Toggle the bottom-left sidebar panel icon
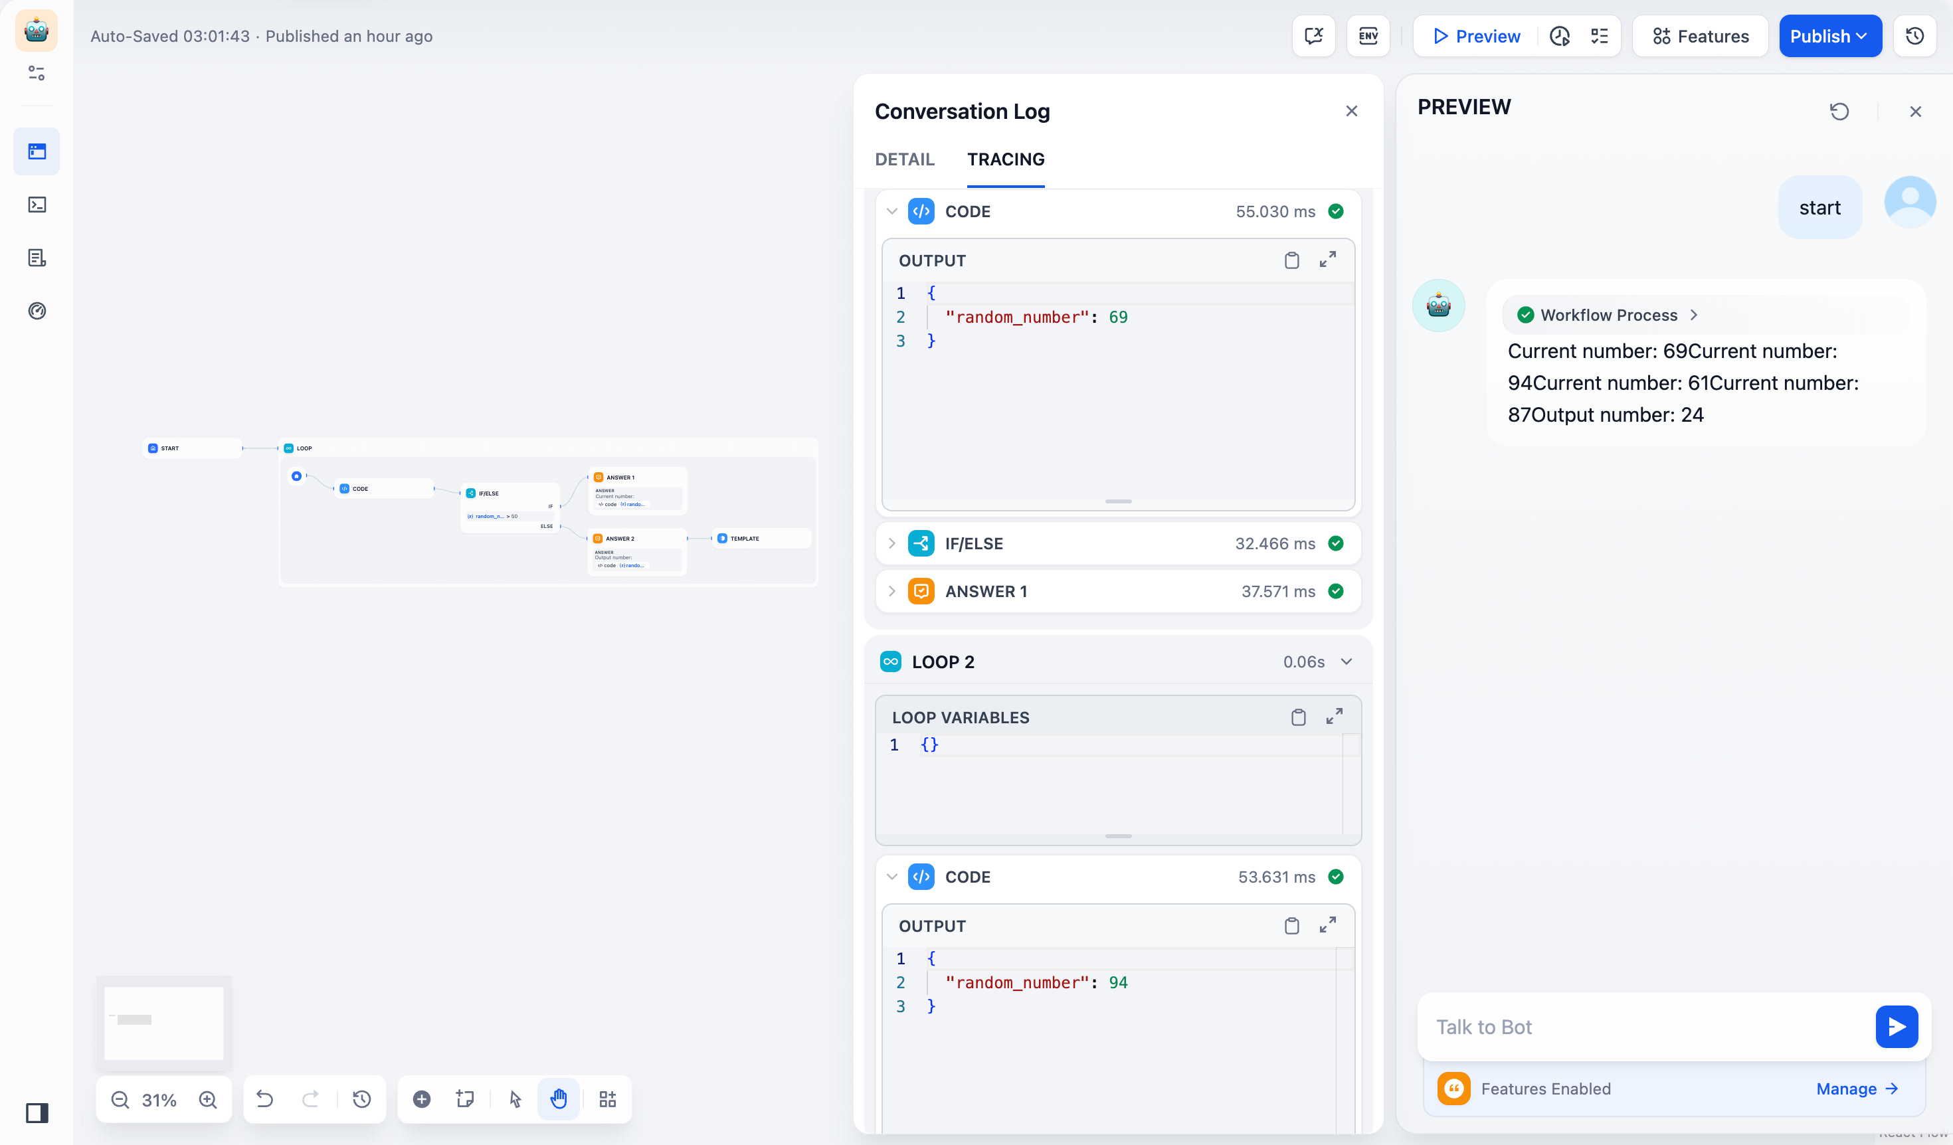 click(37, 1113)
